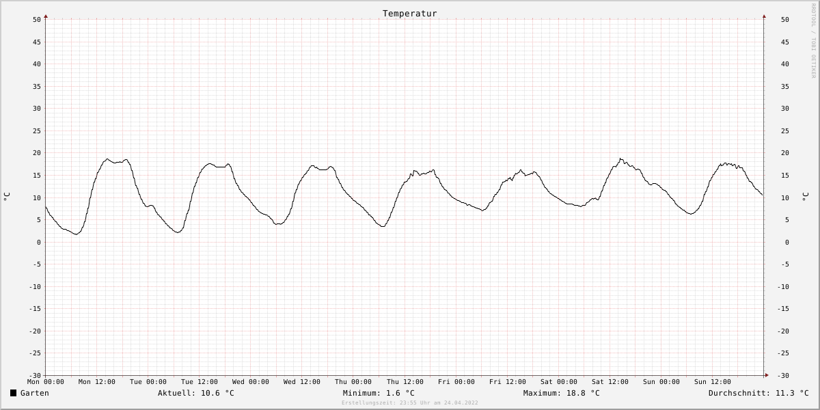The width and height of the screenshot is (820, 410).
Task: Click the Sun 00:00 axis label
Action: click(661, 382)
